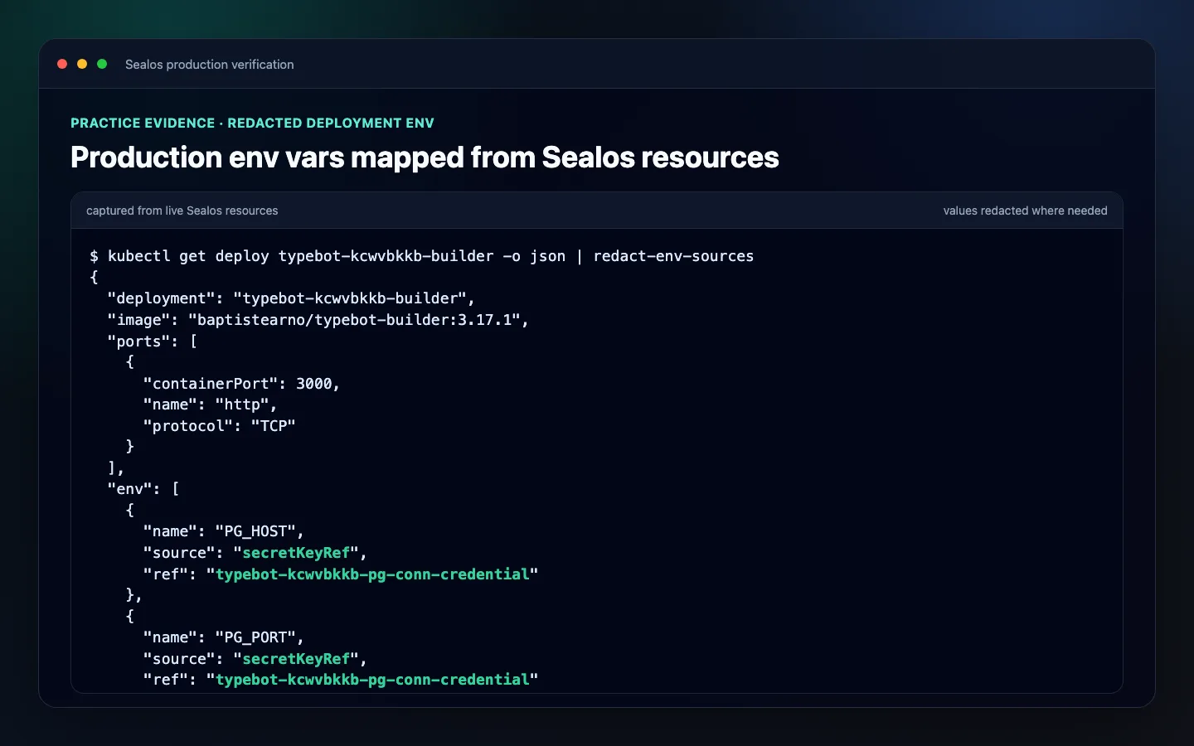
Task: Click the "name": "http" line
Action: [210, 404]
